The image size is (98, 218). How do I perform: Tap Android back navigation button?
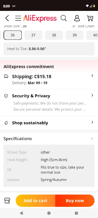click(x=22, y=213)
